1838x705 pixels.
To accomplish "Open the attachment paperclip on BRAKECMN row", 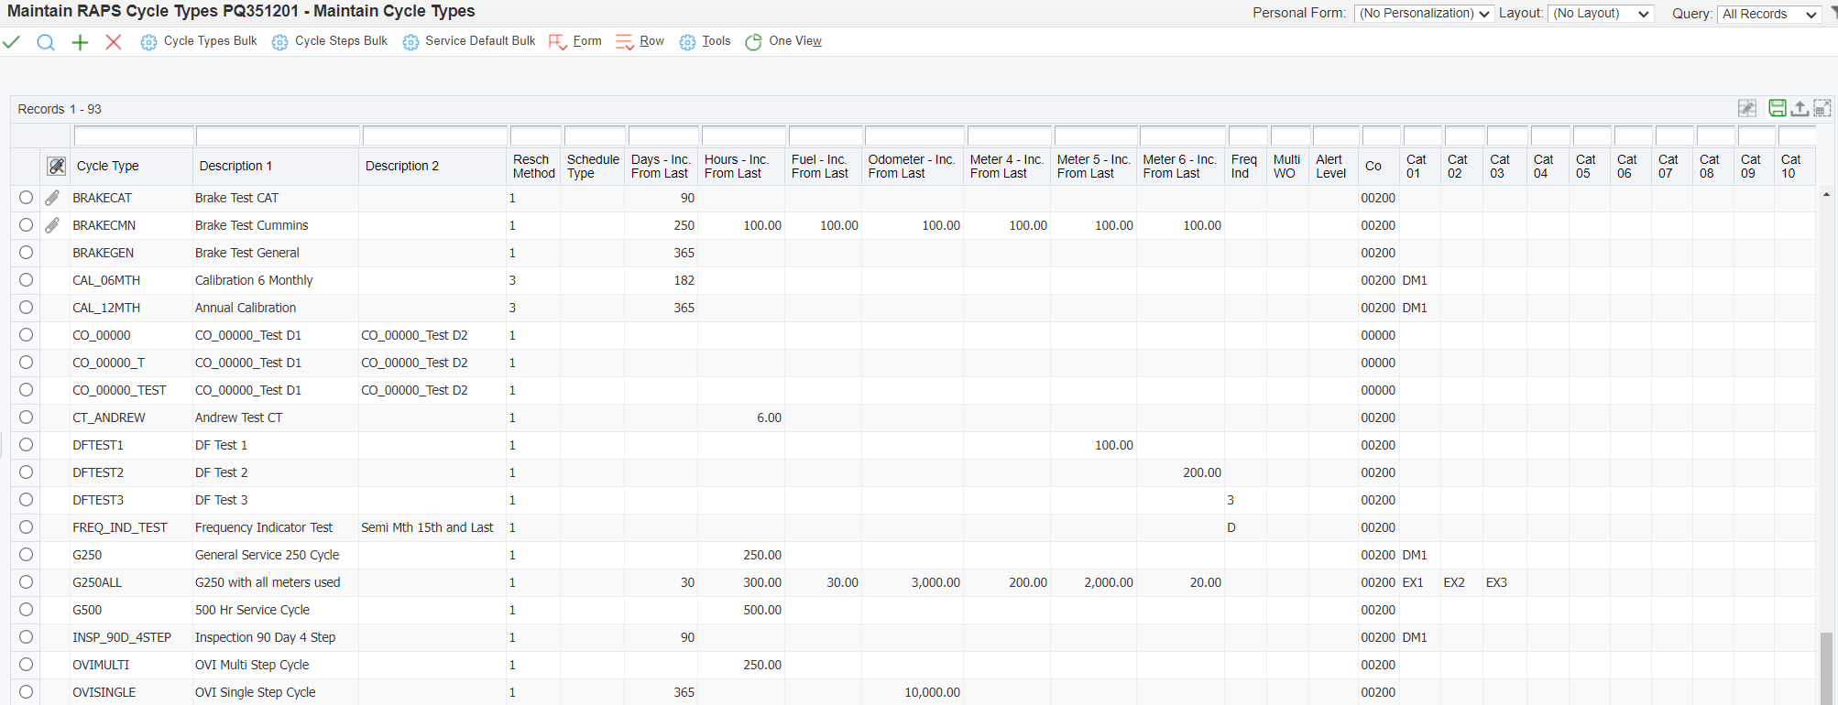I will 53,225.
